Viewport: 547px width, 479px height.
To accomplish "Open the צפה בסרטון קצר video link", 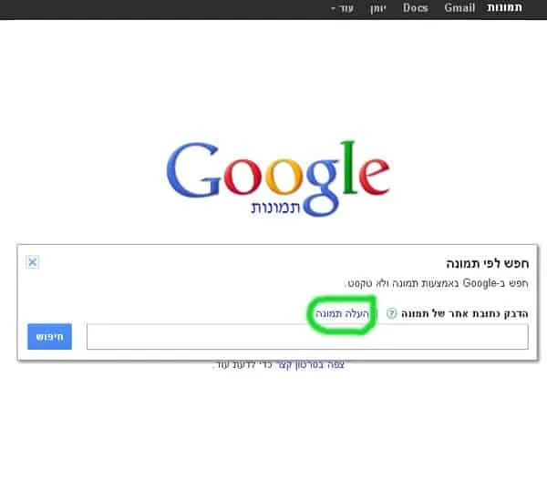I will click(311, 365).
